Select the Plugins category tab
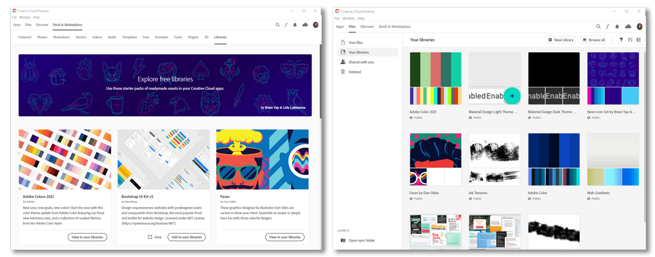 (193, 37)
